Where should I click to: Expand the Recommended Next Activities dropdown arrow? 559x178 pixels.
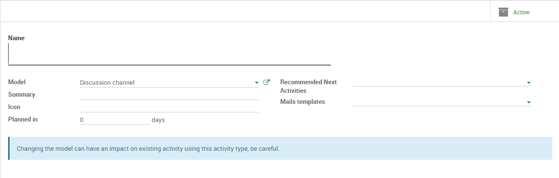pyautogui.click(x=529, y=83)
